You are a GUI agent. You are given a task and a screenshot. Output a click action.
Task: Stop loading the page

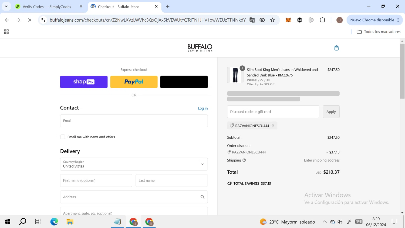pyautogui.click(x=30, y=20)
